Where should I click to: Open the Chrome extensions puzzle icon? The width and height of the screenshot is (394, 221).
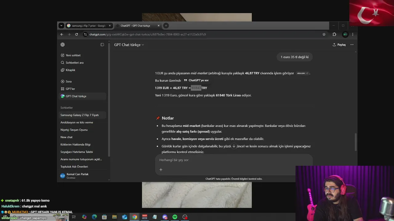(334, 34)
